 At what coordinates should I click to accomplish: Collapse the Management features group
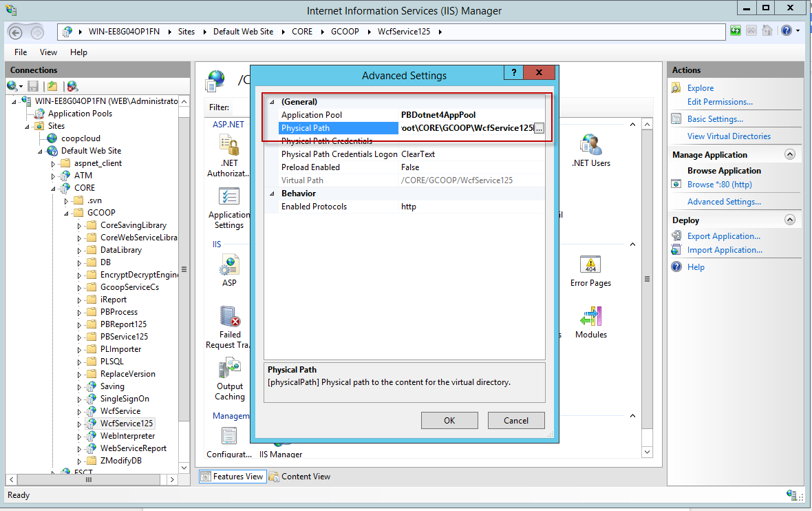[x=632, y=416]
